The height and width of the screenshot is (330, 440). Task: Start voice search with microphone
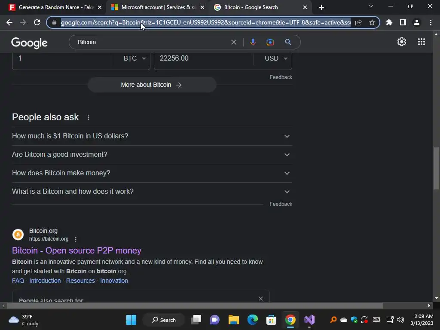253,42
